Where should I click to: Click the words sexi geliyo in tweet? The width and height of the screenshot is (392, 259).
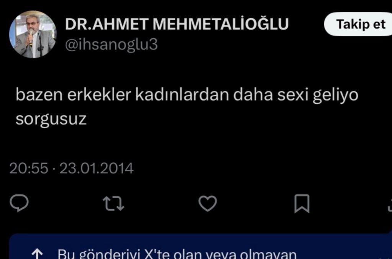[318, 95]
